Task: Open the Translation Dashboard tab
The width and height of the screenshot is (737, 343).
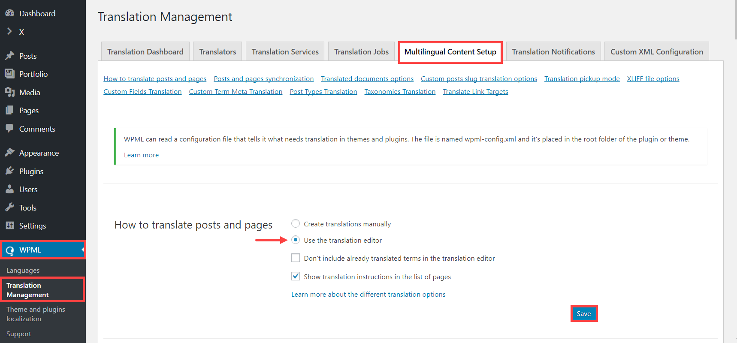Action: (x=145, y=51)
